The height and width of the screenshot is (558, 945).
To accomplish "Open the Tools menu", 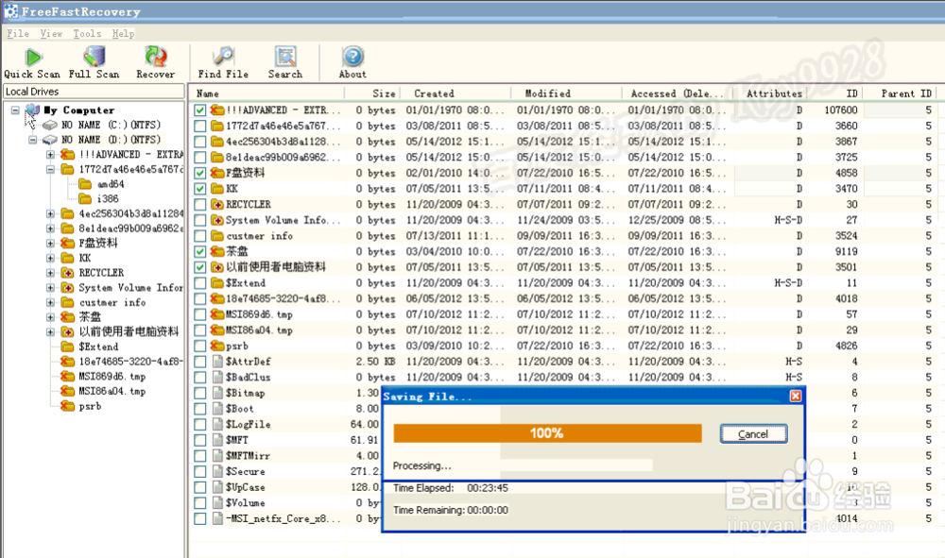I will (87, 34).
